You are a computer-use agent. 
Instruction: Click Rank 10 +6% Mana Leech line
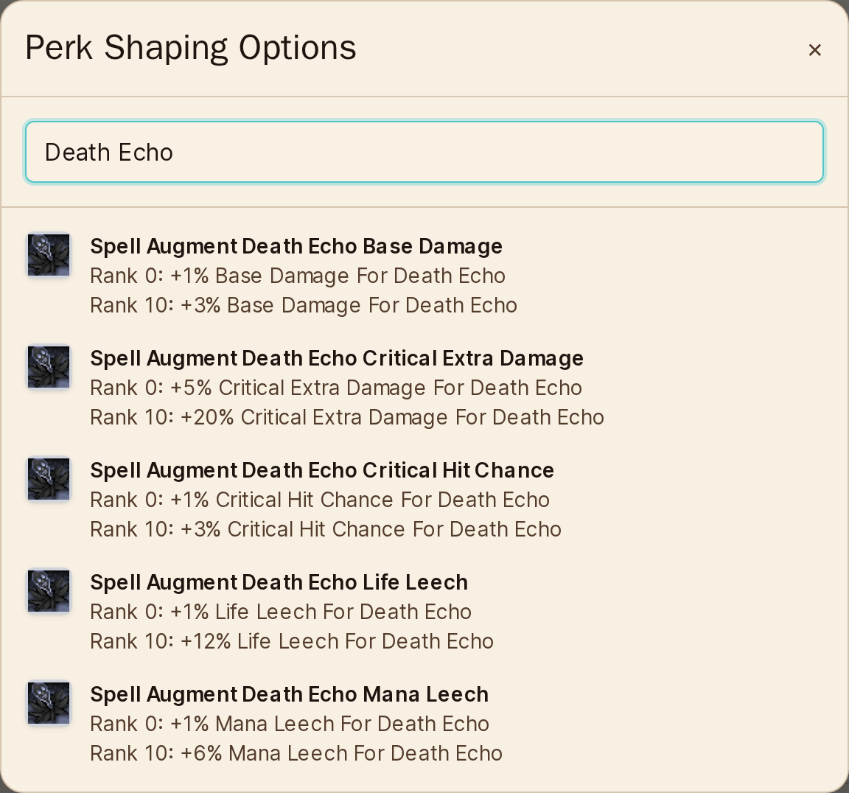(296, 753)
